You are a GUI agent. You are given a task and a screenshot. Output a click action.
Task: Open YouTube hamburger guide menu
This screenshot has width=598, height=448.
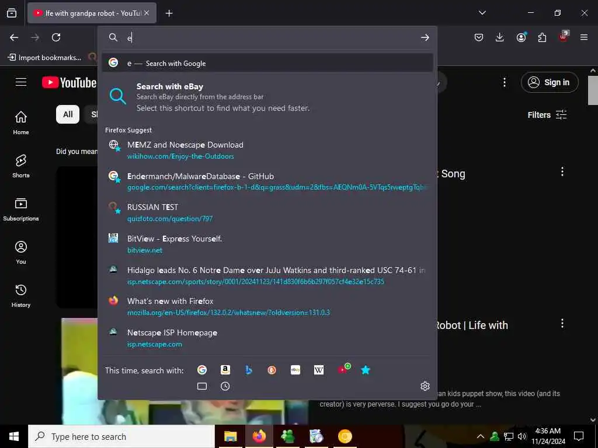21,82
